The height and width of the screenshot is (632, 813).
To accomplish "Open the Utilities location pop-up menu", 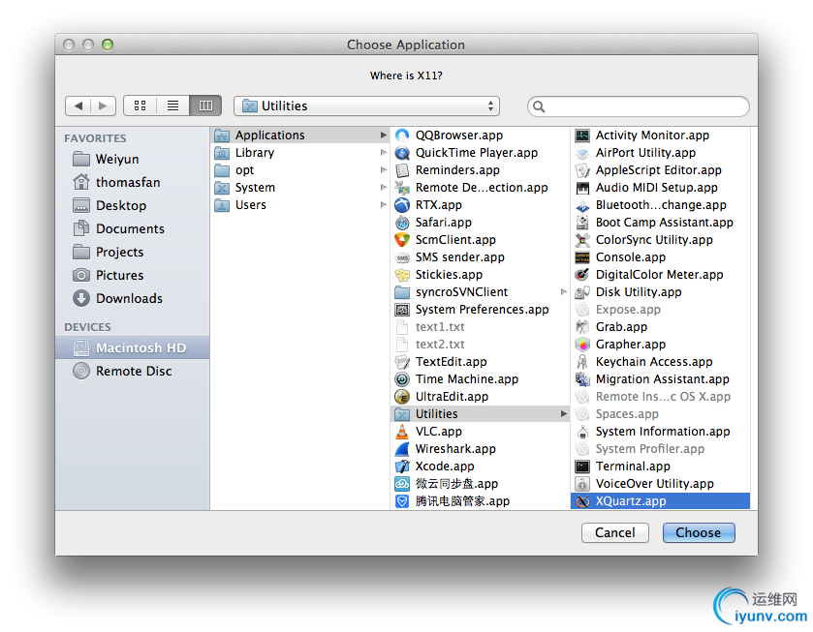I will coord(366,105).
